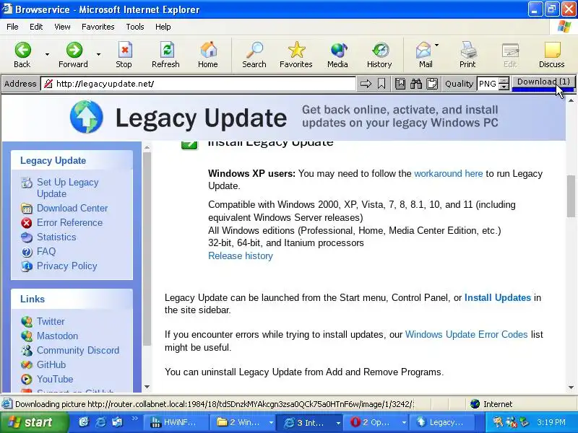Click the Internet Explorer quick launch icon
578x433 pixels.
click(100, 422)
